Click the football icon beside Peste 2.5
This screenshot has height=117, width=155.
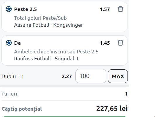[9, 9]
